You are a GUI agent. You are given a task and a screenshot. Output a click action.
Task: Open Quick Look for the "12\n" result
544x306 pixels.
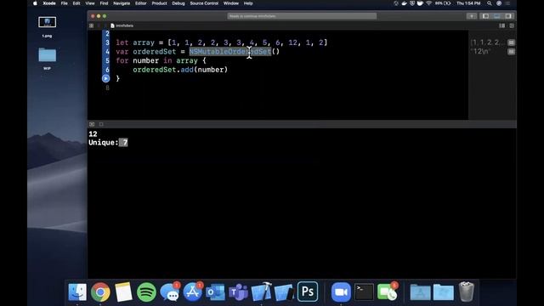[511, 52]
